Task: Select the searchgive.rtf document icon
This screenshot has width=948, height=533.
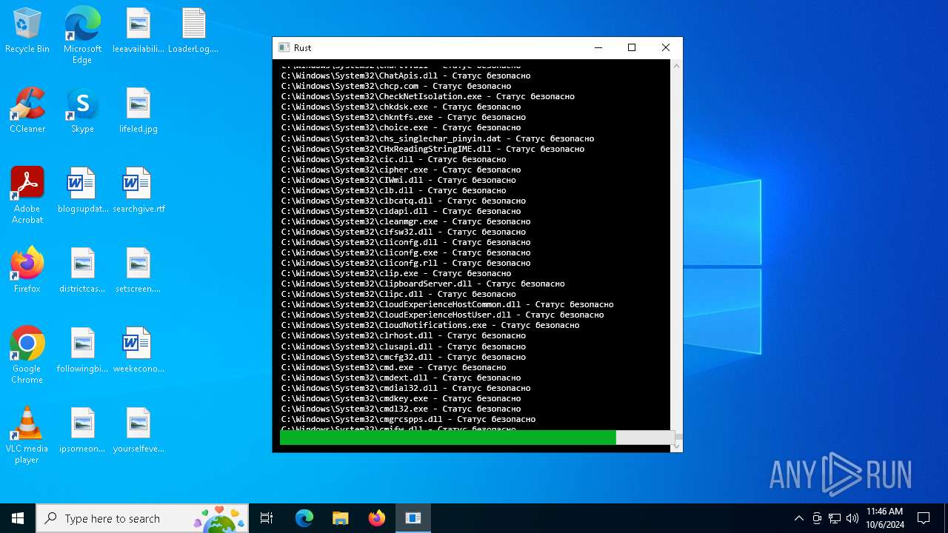Action: click(x=138, y=191)
